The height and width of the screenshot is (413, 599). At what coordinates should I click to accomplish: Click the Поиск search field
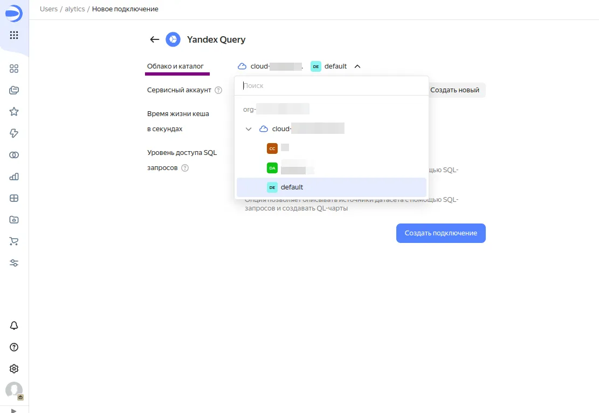point(331,86)
